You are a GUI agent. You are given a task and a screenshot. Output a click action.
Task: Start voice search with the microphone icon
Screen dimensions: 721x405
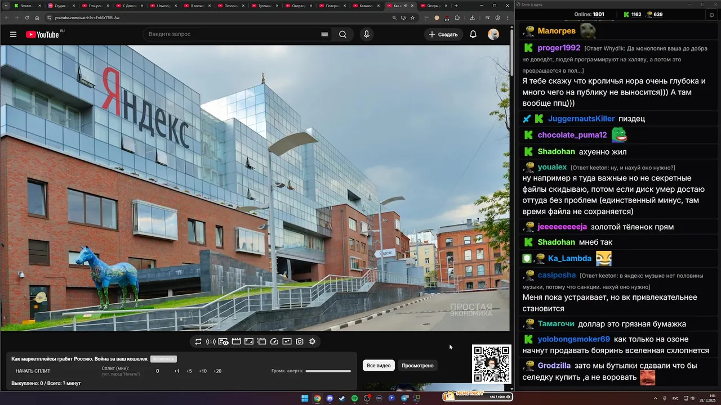(367, 34)
